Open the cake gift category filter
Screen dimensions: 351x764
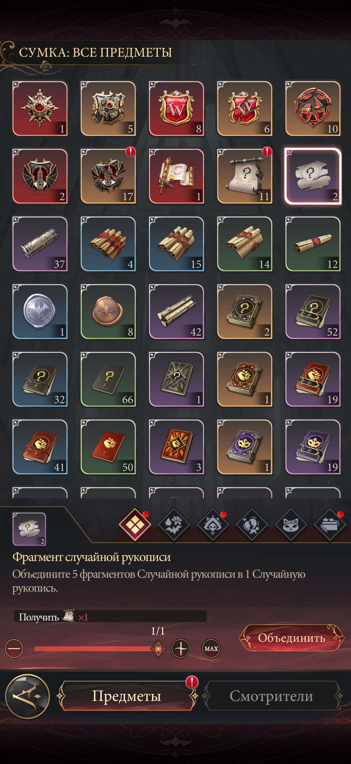pos(330,525)
